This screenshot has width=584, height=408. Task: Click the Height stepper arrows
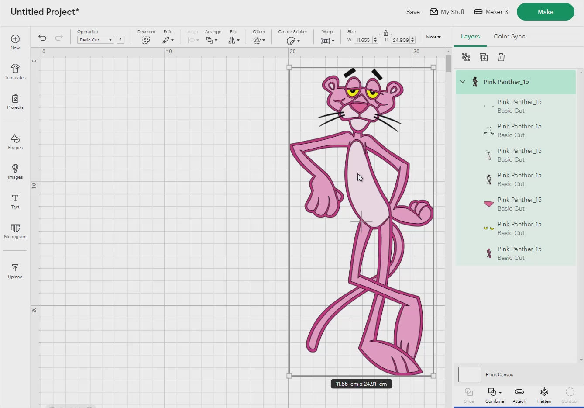(413, 40)
